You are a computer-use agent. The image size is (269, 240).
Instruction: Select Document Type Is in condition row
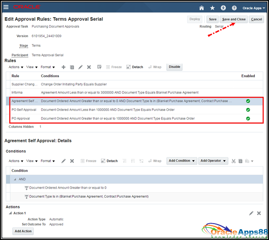134,196
